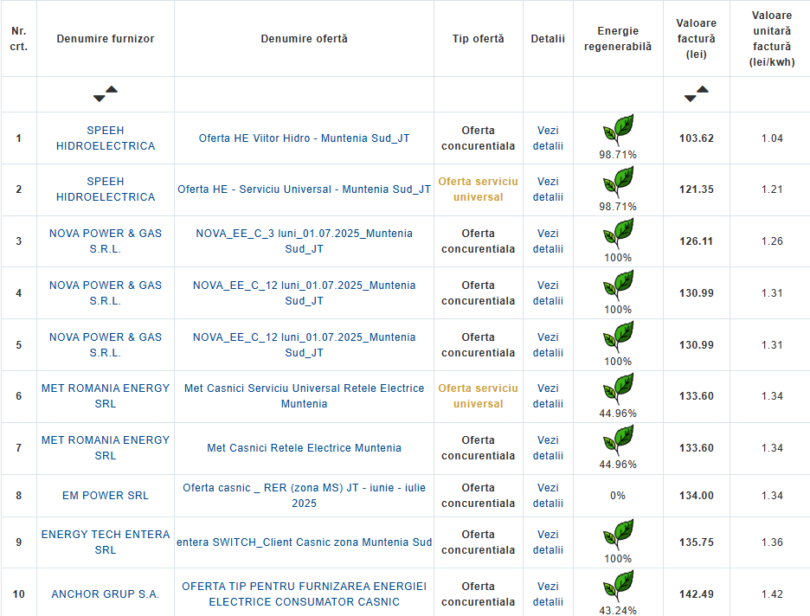Viewport: 810px width, 616px height.
Task: Open NOVA_EE_C_12 luni offer in row 4
Action: click(x=305, y=292)
